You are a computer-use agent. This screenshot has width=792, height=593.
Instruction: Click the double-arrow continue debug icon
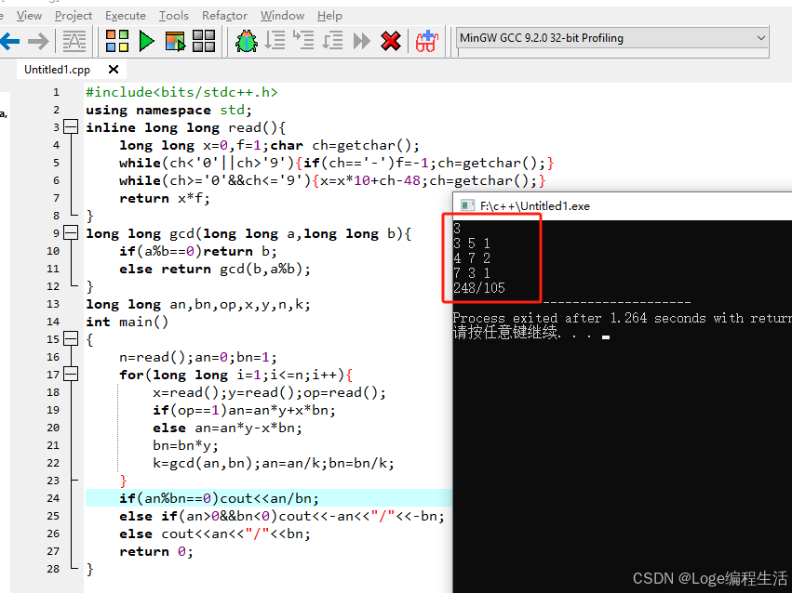(x=362, y=41)
